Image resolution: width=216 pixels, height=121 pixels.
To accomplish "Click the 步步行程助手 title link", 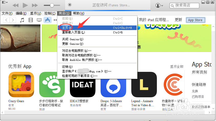I will pos(51,103).
